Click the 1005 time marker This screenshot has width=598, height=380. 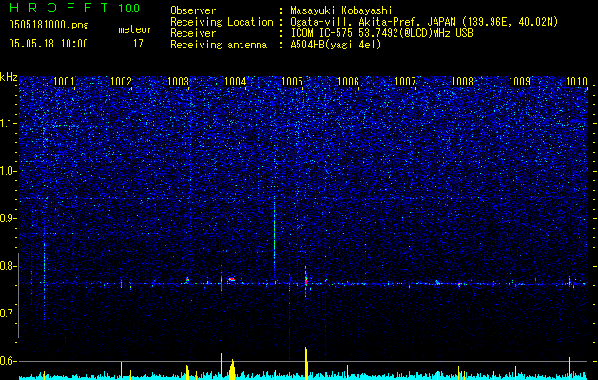[292, 81]
